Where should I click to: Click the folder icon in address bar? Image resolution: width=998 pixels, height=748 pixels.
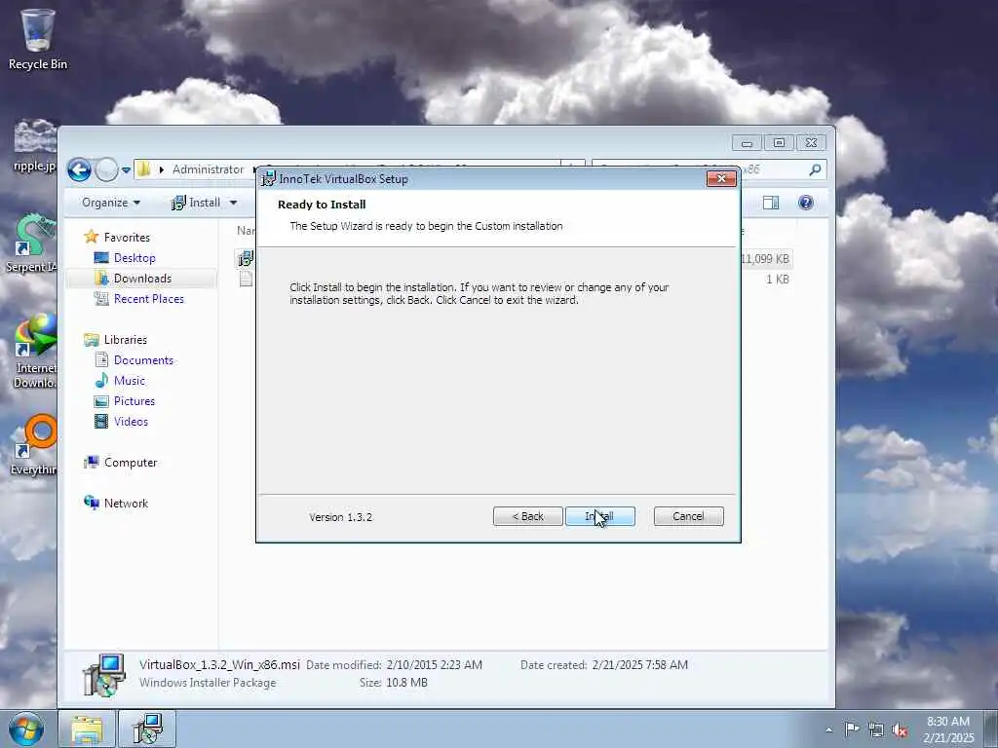(x=144, y=169)
